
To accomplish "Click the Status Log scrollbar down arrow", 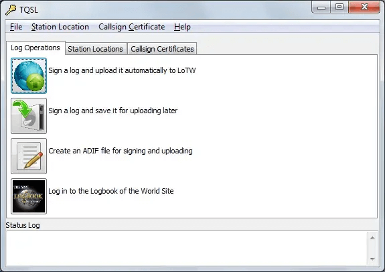I will [x=372, y=259].
